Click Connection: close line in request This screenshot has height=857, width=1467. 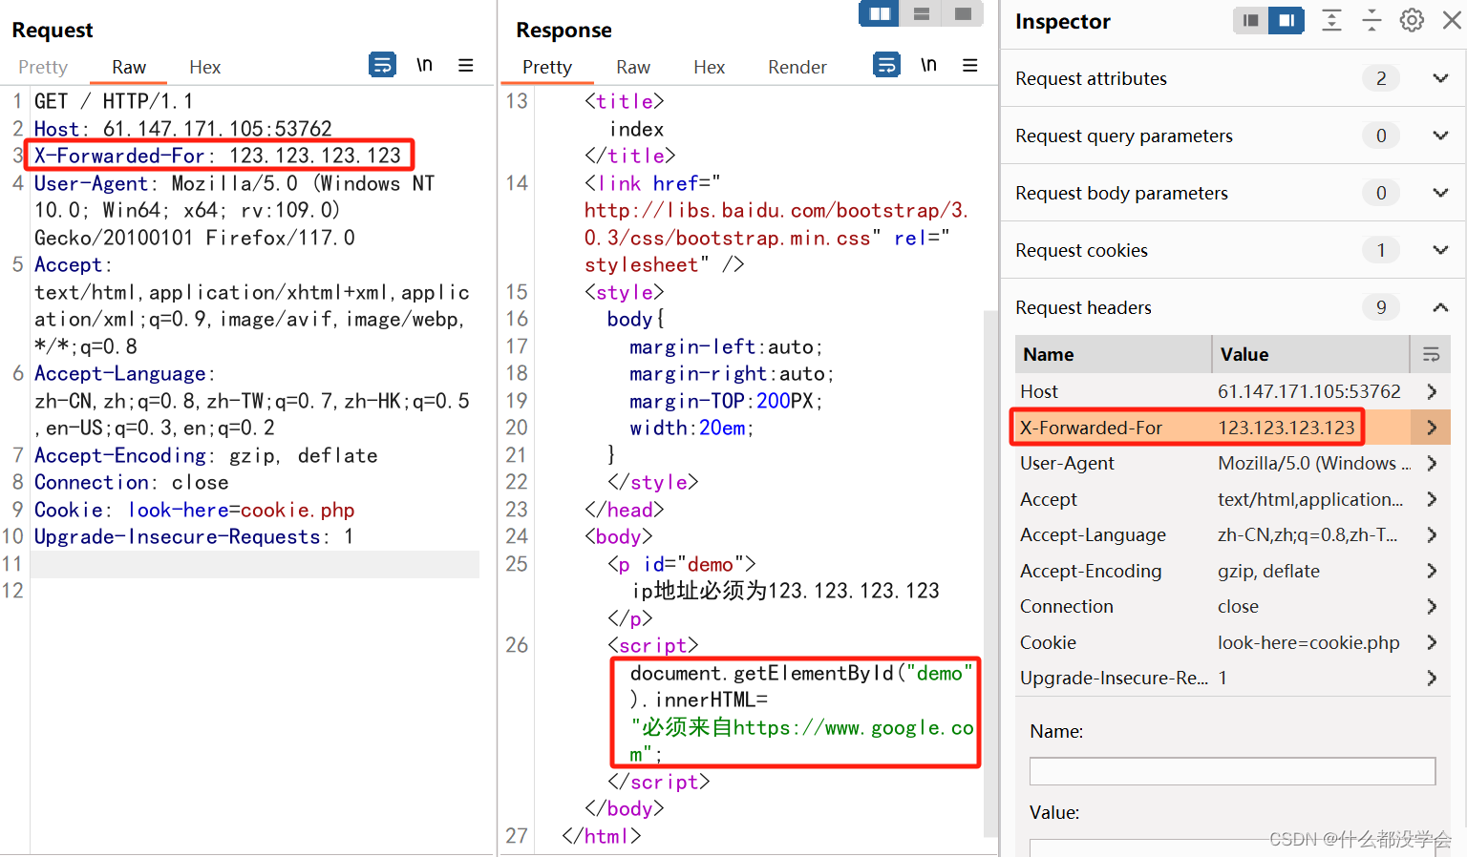click(131, 482)
